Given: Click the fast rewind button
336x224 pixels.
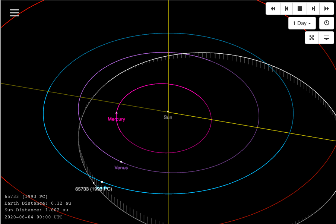Looking at the screenshot, I should tap(273, 9).
